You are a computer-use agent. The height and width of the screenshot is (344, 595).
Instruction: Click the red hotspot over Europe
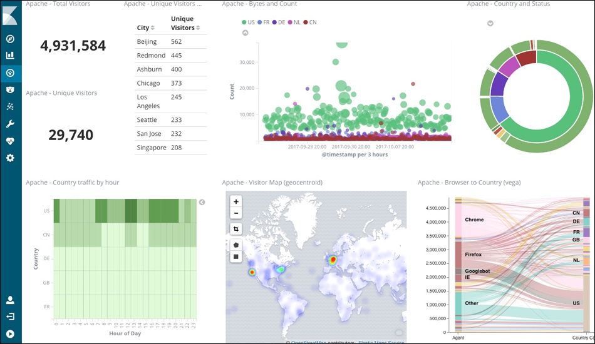(333, 260)
